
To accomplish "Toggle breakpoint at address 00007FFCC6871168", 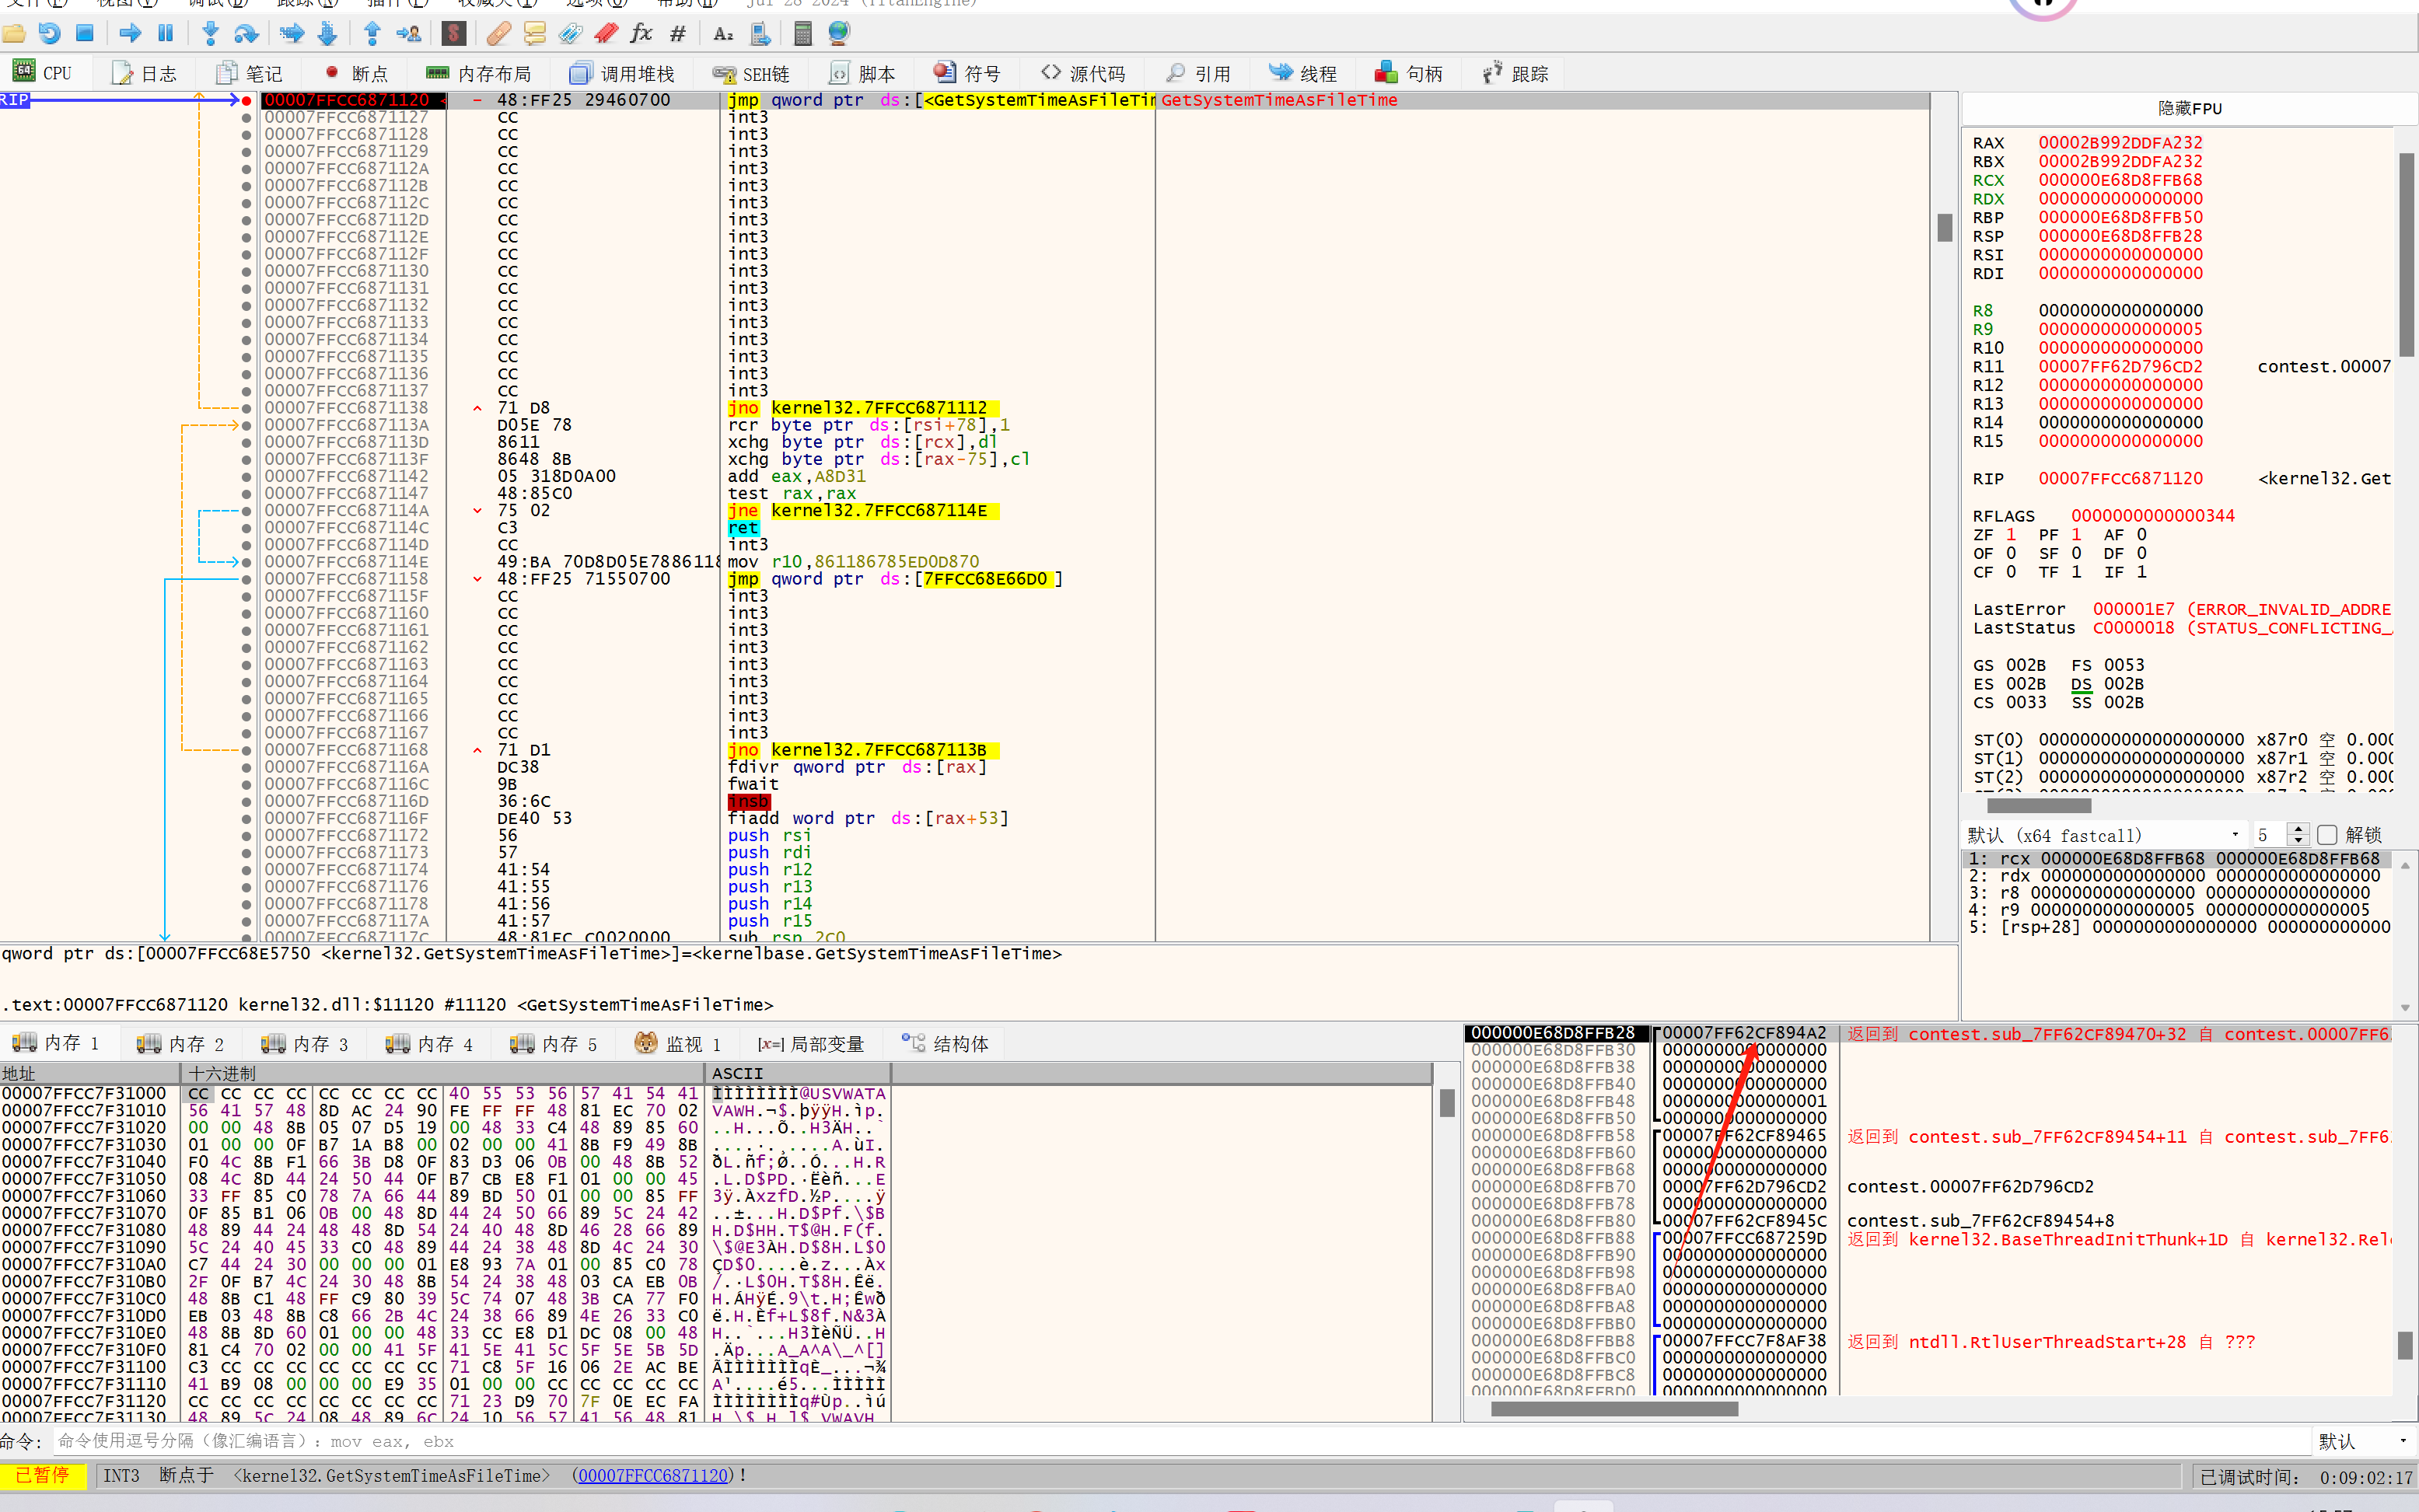I will pyautogui.click(x=246, y=750).
